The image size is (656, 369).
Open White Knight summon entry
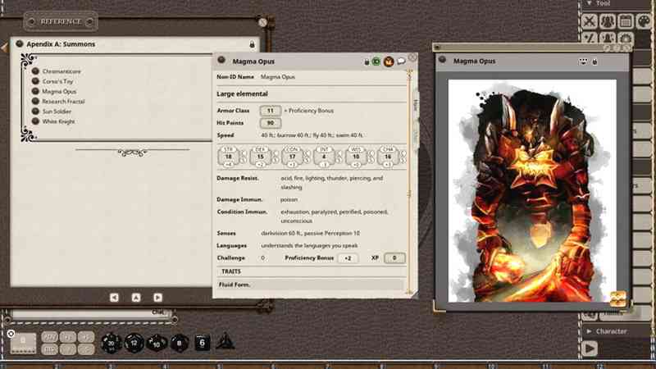(x=58, y=121)
